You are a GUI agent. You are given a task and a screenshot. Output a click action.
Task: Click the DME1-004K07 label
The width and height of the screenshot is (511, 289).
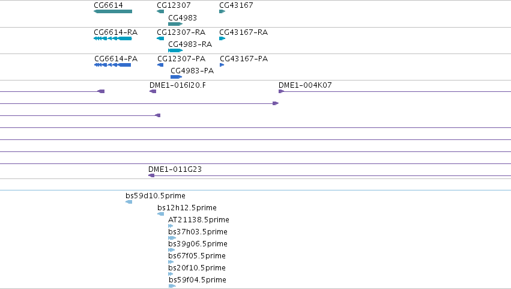click(305, 85)
